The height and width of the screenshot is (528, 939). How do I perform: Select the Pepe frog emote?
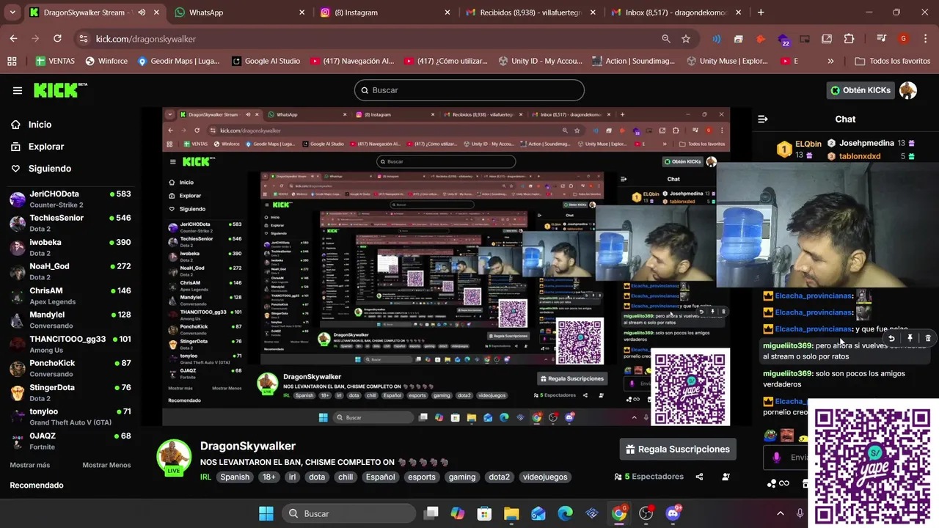click(770, 435)
